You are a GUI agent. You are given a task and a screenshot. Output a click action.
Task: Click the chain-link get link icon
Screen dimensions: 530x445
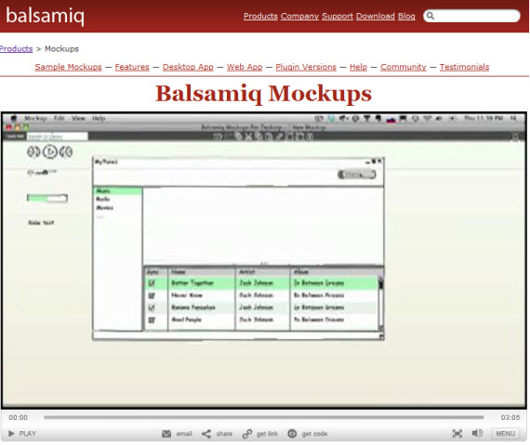(247, 434)
